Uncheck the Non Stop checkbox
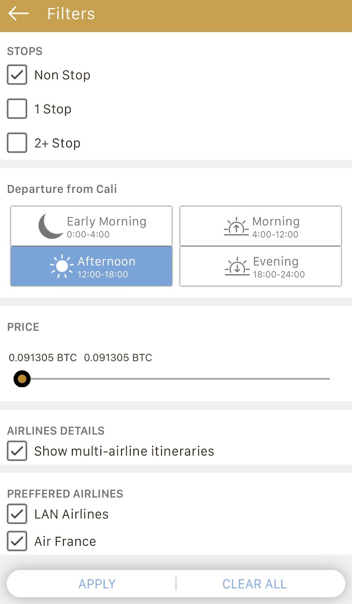The width and height of the screenshot is (352, 604). [x=17, y=75]
